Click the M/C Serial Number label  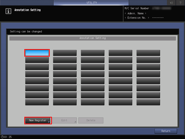137,8
